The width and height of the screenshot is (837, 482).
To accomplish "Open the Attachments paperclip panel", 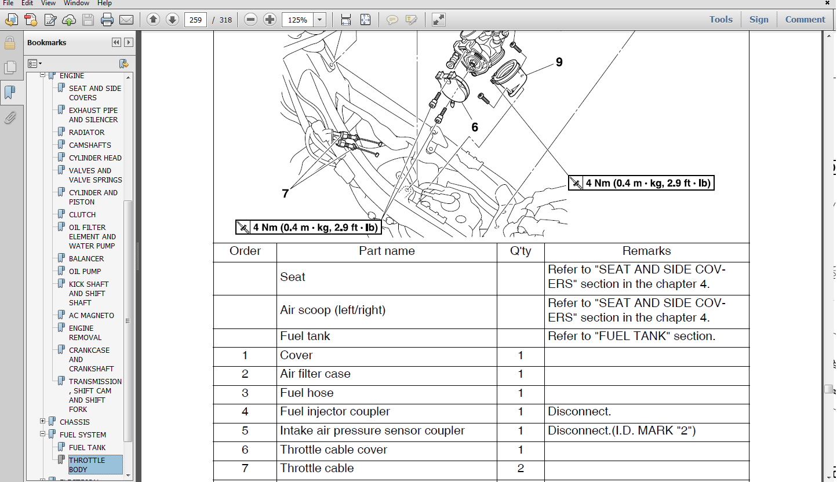I will click(10, 118).
